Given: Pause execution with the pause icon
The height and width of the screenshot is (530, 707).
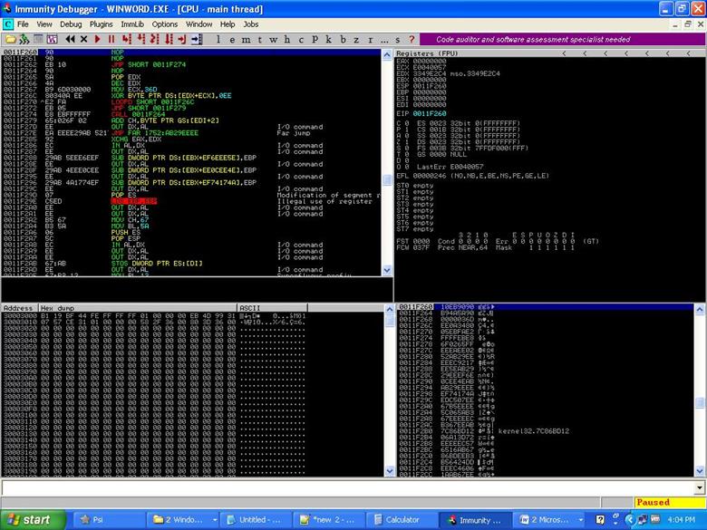Looking at the screenshot, I should (x=111, y=39).
